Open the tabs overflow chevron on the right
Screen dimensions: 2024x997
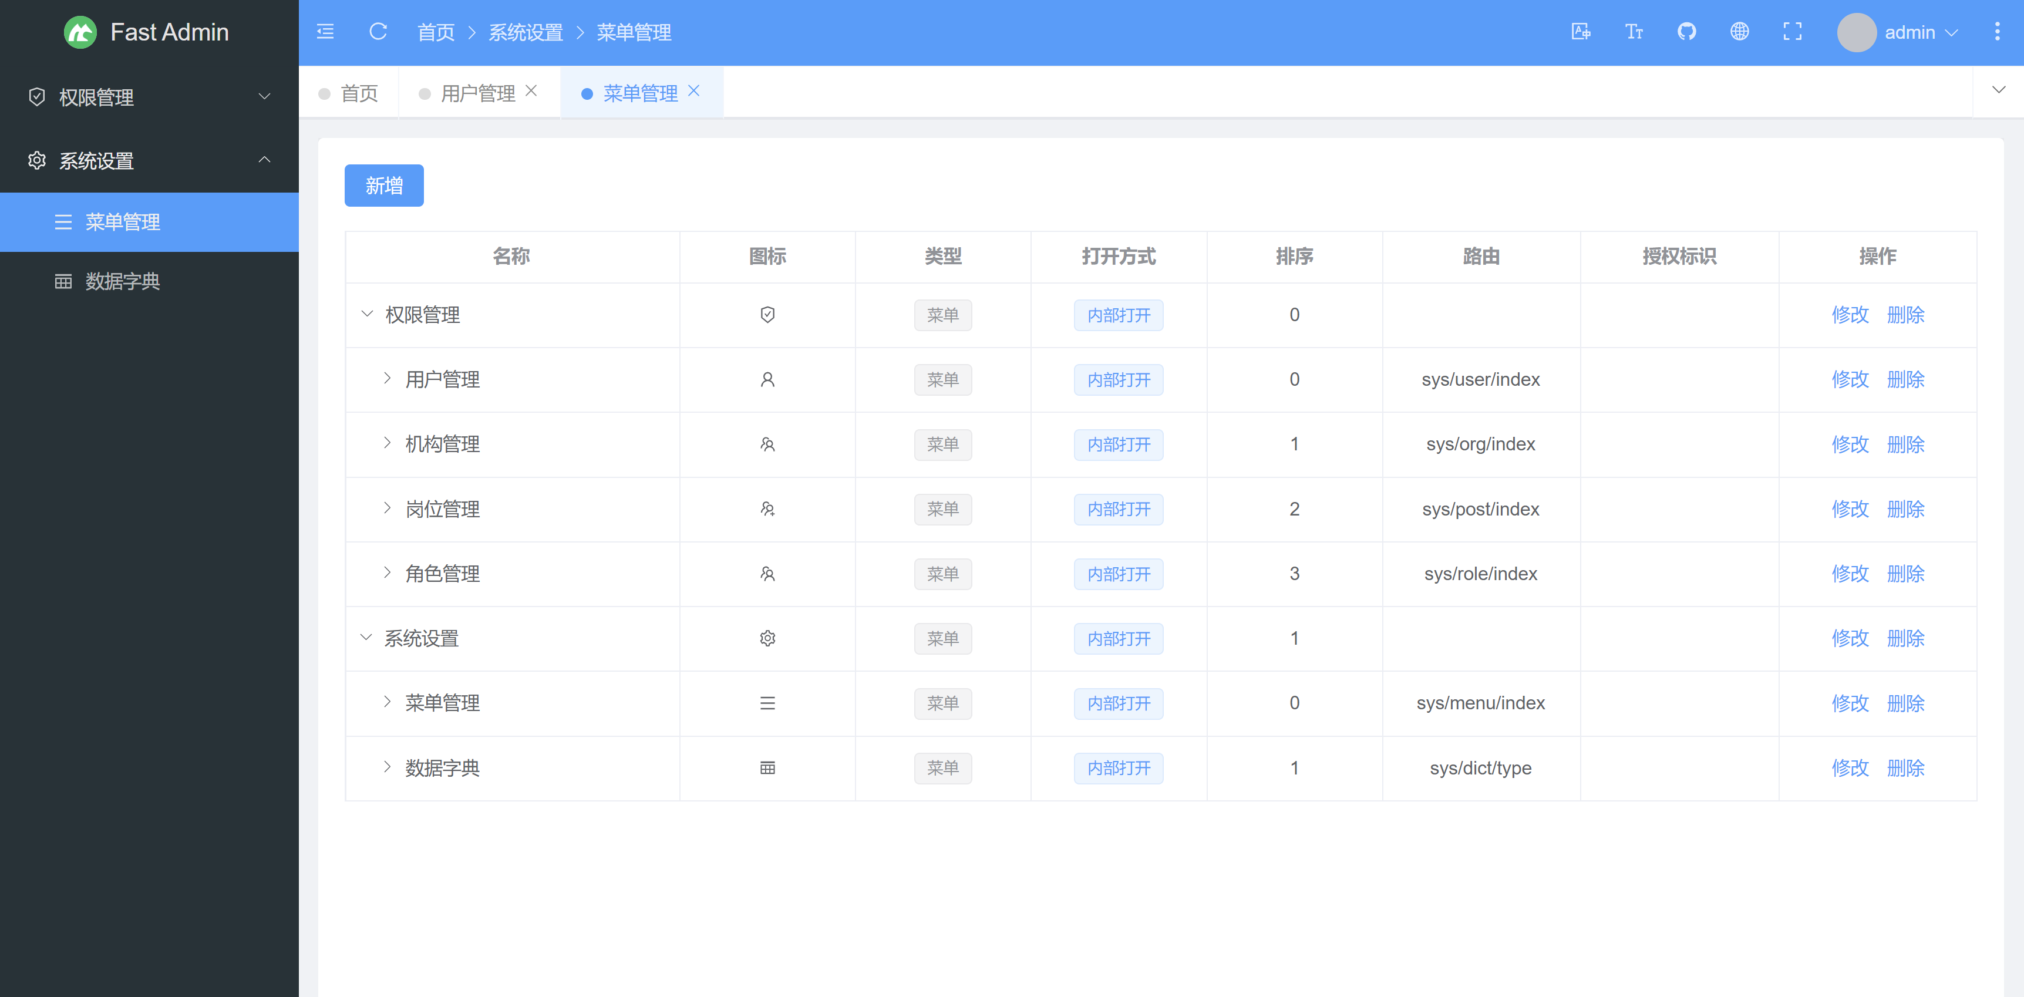pyautogui.click(x=1998, y=90)
